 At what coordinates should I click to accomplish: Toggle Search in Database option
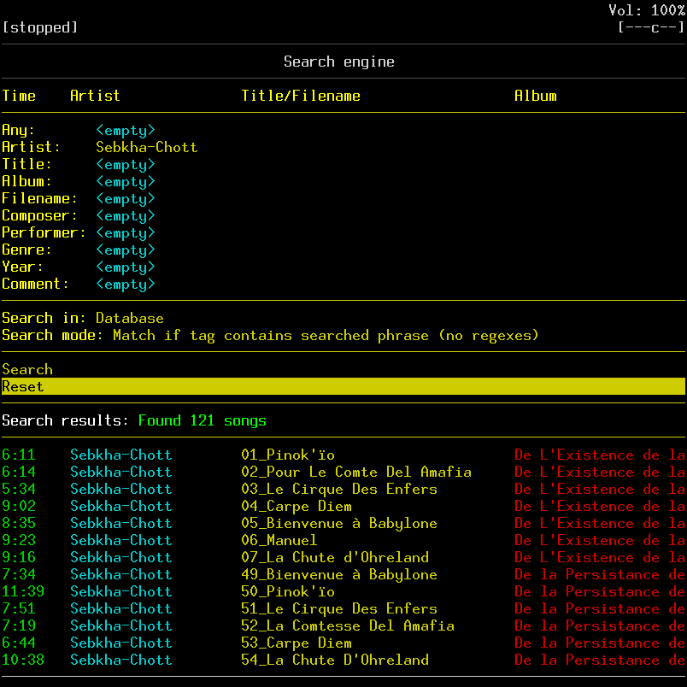pos(82,318)
